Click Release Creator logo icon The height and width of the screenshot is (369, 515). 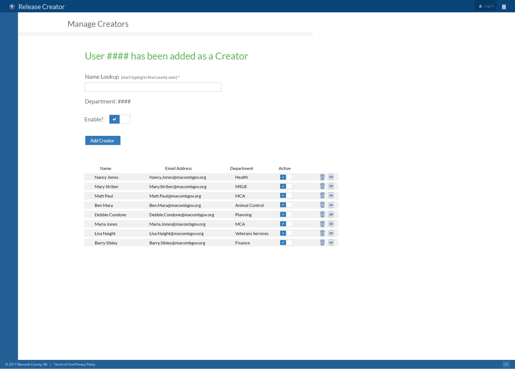pos(12,7)
